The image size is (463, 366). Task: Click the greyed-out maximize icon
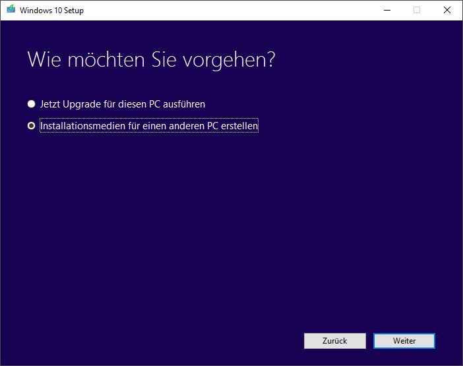coord(417,10)
